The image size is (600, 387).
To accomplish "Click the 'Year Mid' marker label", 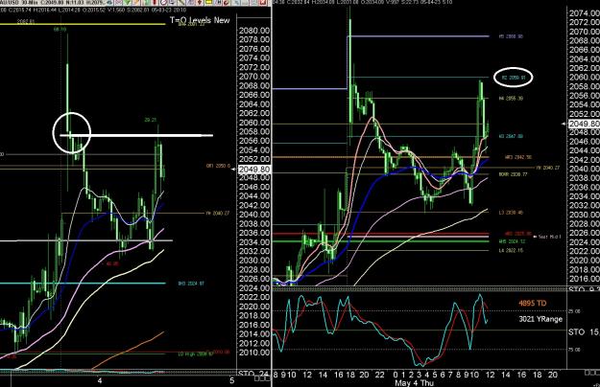I will (549, 237).
